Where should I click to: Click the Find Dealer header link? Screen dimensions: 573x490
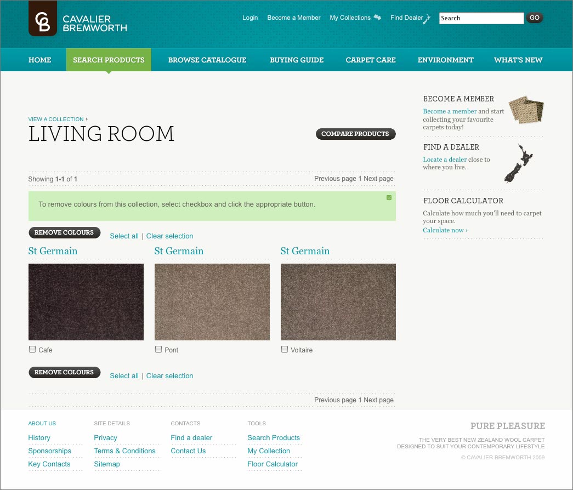tap(406, 18)
